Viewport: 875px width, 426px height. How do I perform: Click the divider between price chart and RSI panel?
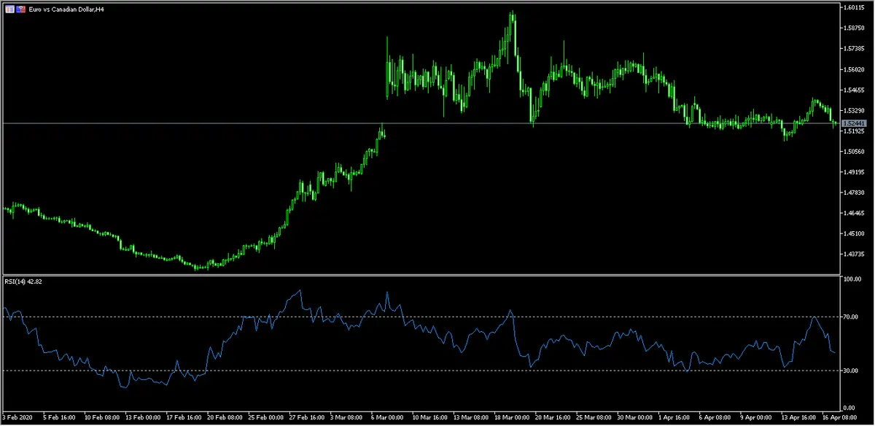pyautogui.click(x=419, y=275)
